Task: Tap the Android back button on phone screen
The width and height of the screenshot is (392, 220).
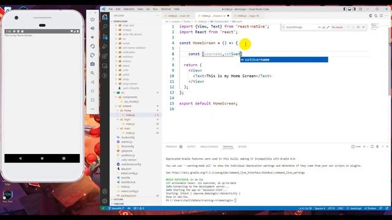Action: (x=20, y=158)
